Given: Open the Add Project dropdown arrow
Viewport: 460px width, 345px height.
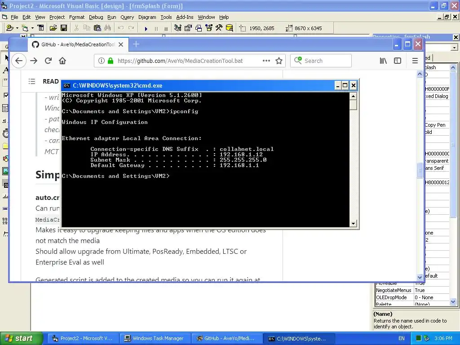Looking at the screenshot, I should click(x=17, y=28).
